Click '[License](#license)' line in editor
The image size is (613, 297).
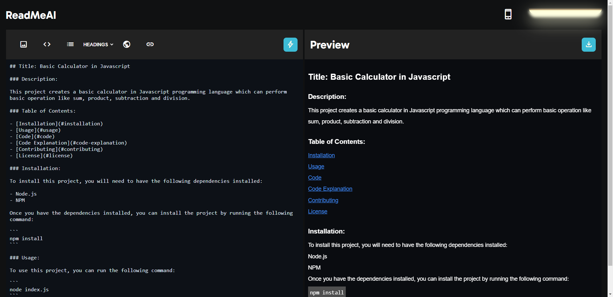pyautogui.click(x=41, y=156)
